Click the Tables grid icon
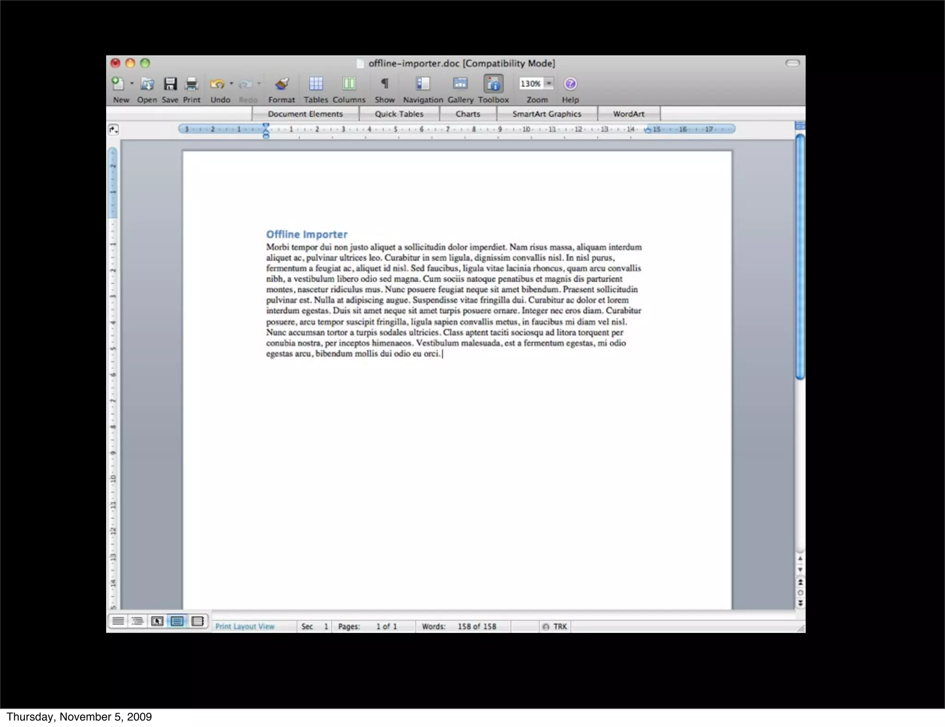Screen dimensions: 945x727 (316, 84)
